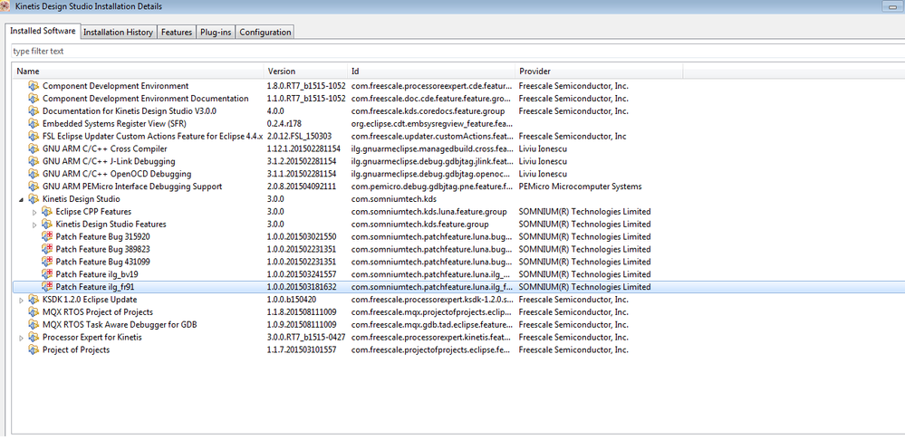The height and width of the screenshot is (440, 905).
Task: Open the Installation History tab
Action: [x=119, y=33]
